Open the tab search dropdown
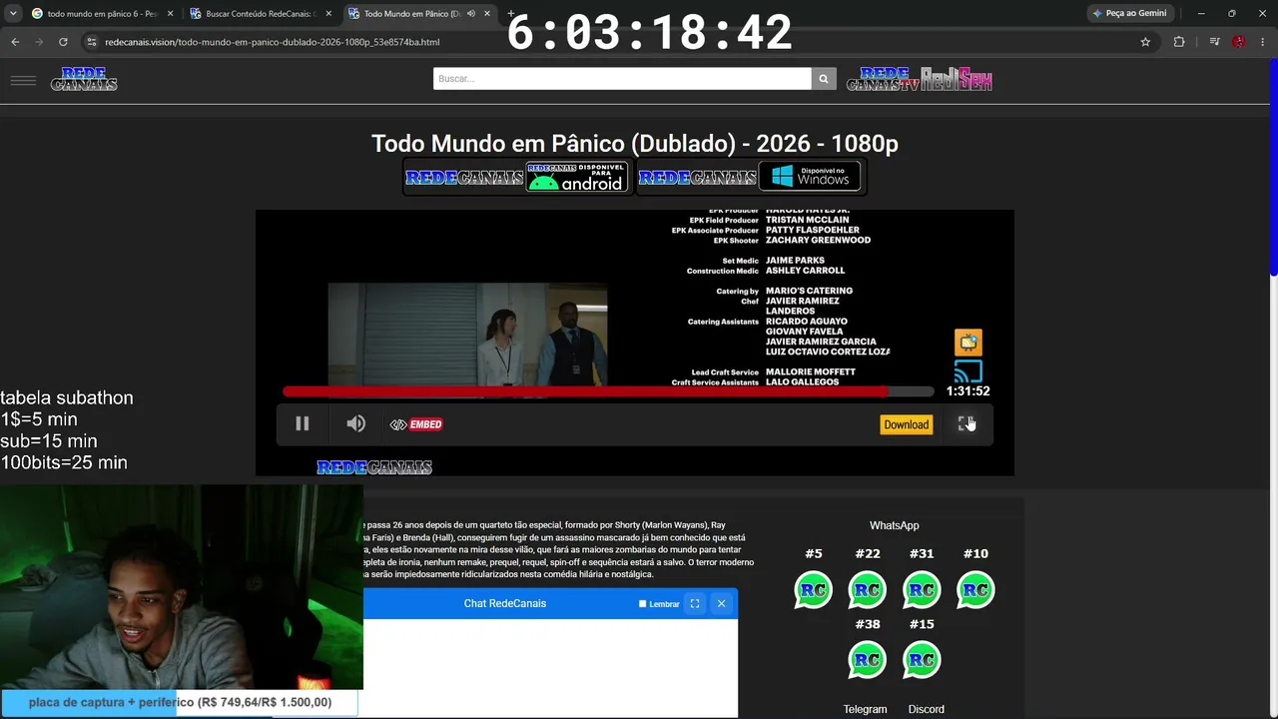The image size is (1278, 719). tap(13, 14)
